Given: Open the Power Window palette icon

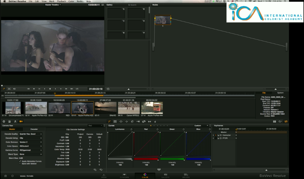Looking at the screenshot, I should click(x=121, y=122).
